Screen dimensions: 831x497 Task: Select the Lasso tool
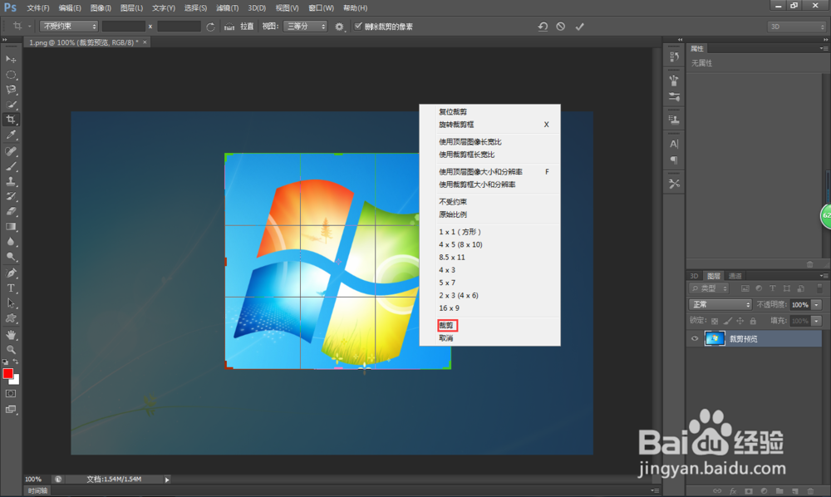pos(11,90)
